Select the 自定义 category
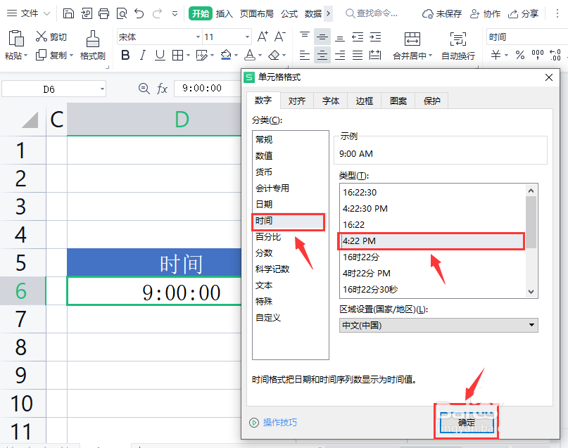This screenshot has width=568, height=448. (268, 318)
